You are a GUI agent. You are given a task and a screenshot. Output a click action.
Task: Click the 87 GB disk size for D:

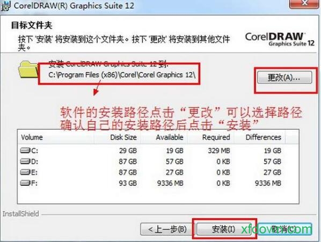pos(128,162)
